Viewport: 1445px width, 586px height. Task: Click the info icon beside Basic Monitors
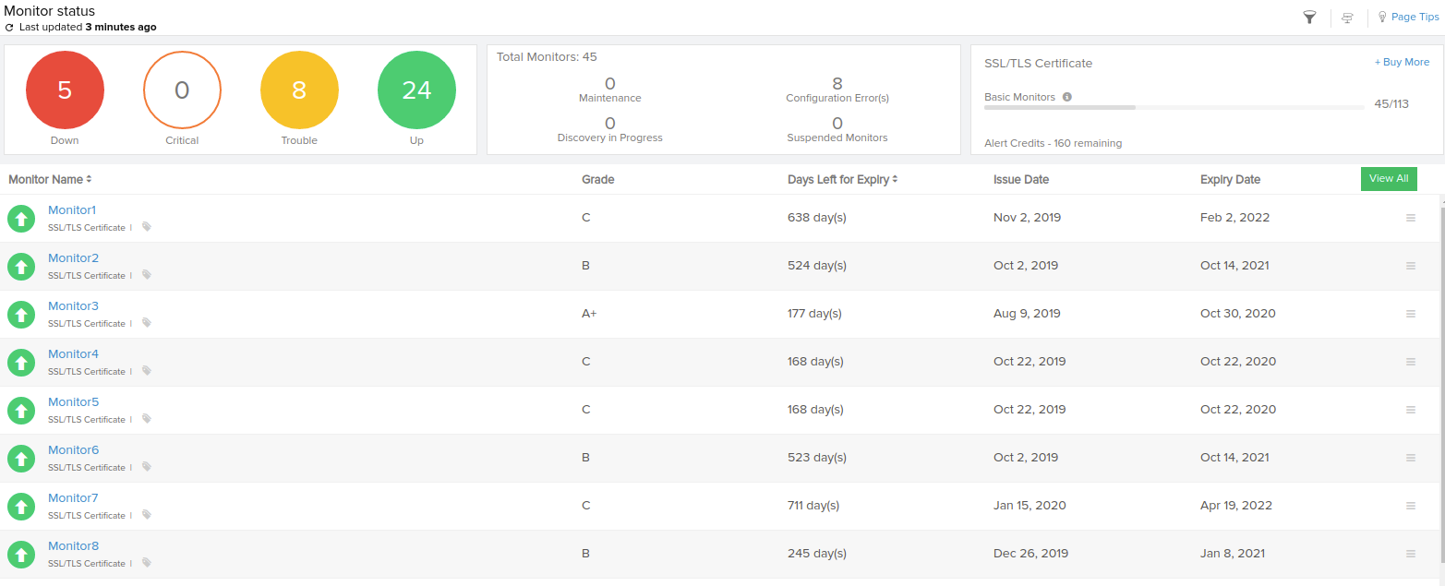point(1066,97)
